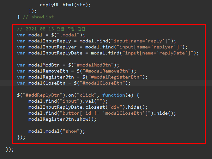Click the line 'modal.find("input").val("");'
This screenshot has width=212, height=159.
68,101
